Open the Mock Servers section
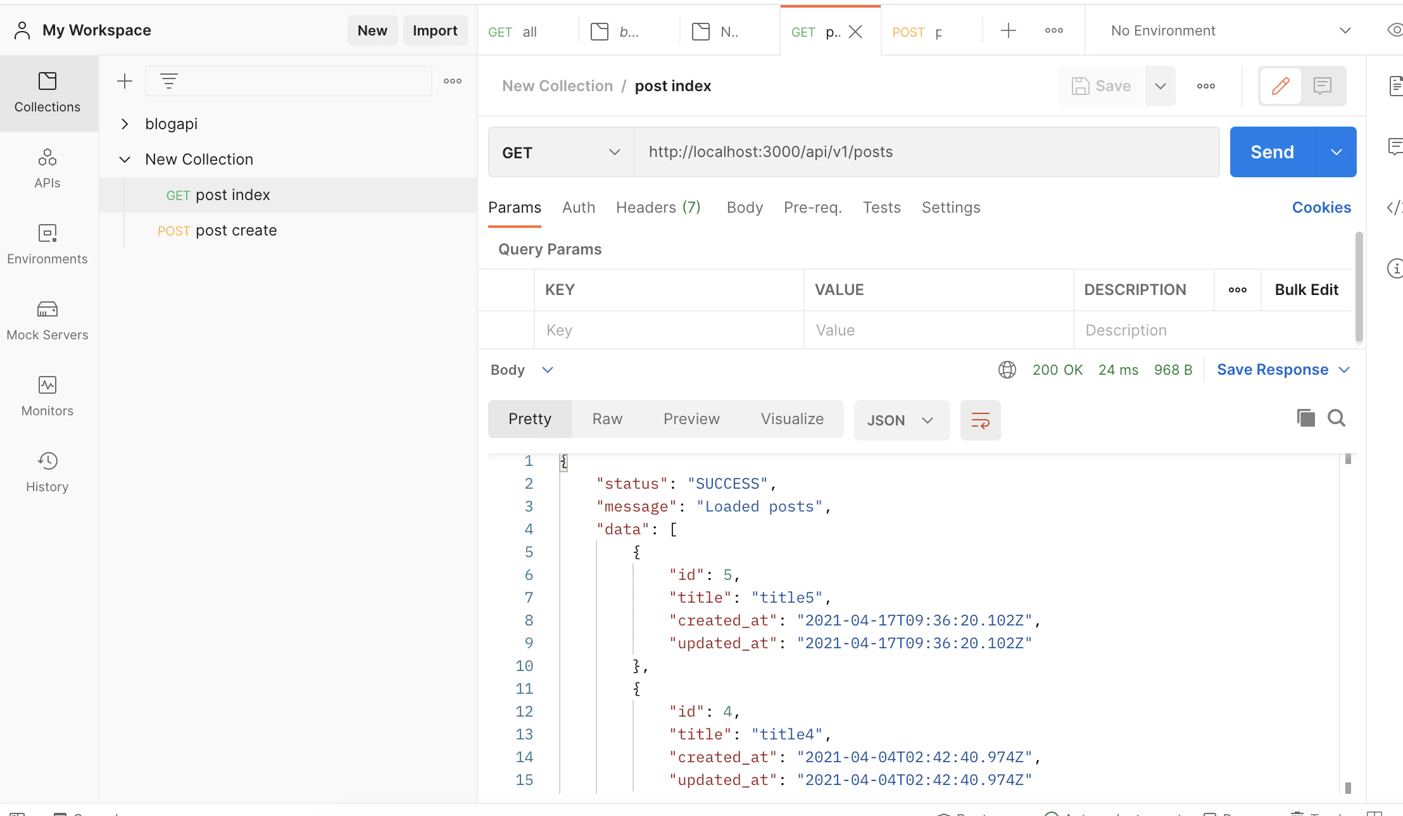The height and width of the screenshot is (816, 1403). [47, 320]
